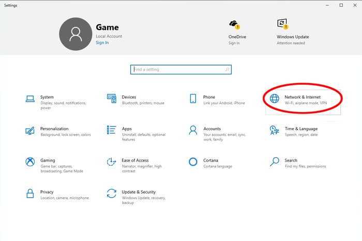
Task: Click the Privacy padlock icon
Action: [30, 194]
